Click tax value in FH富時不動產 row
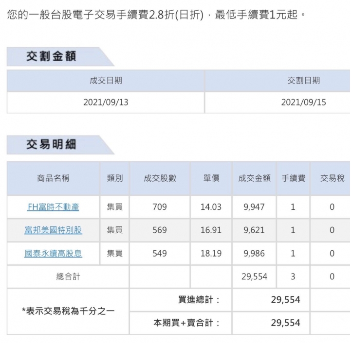Viewport: 351px width, 343px height. pyautogui.click(x=332, y=207)
